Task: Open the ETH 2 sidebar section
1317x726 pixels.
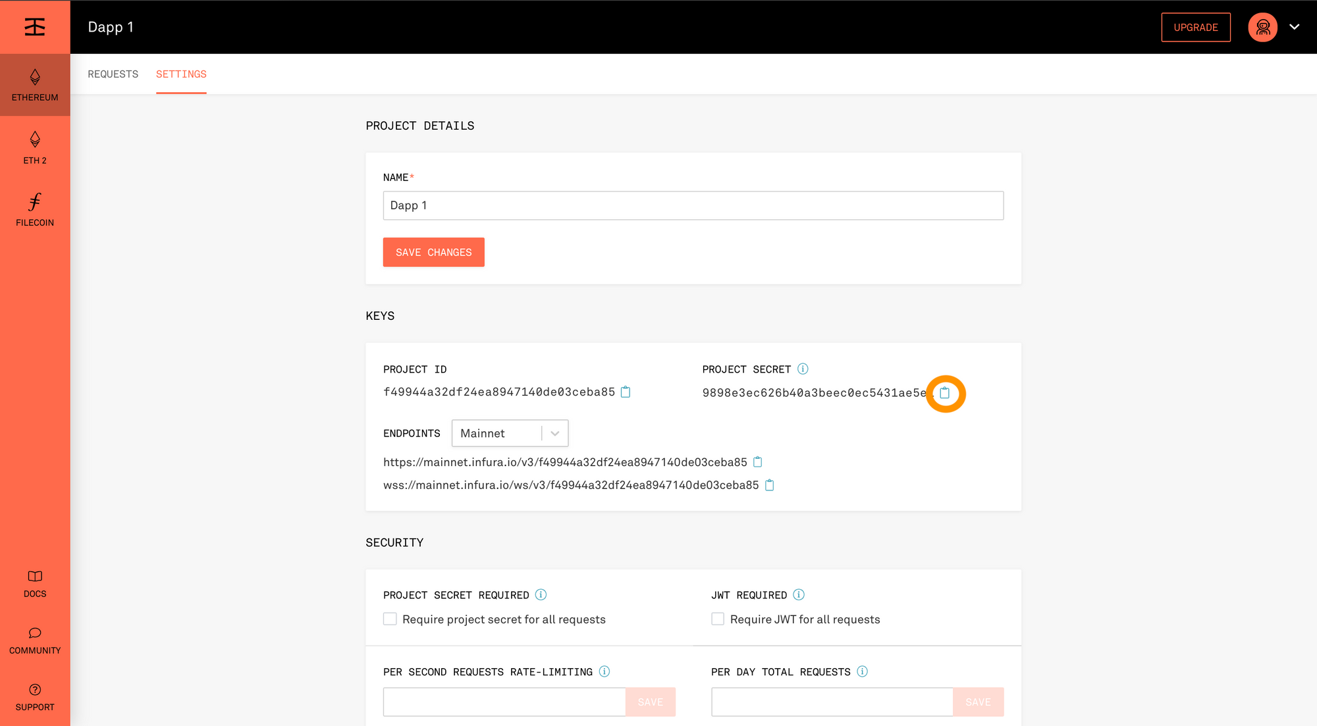Action: click(x=35, y=147)
